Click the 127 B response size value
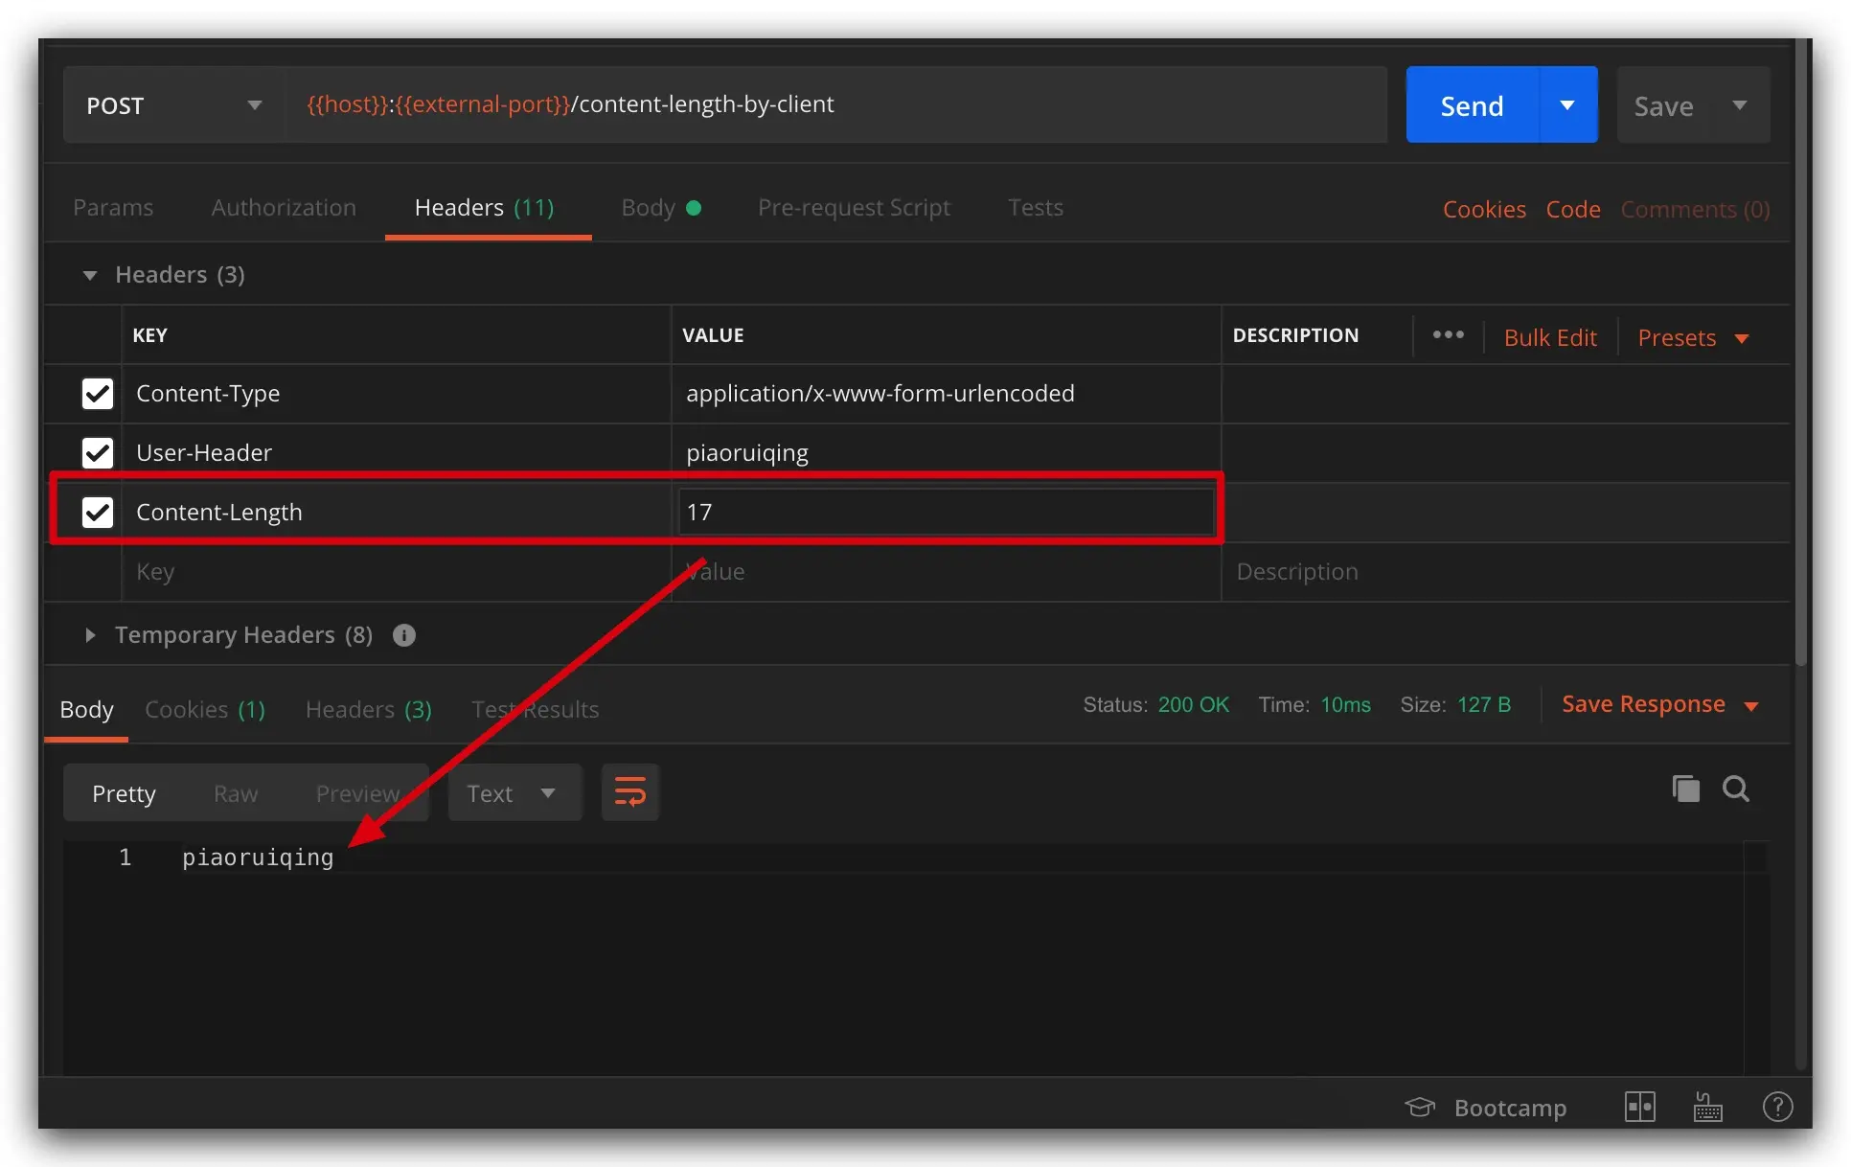Screen dimensions: 1851x1167 pos(1483,705)
